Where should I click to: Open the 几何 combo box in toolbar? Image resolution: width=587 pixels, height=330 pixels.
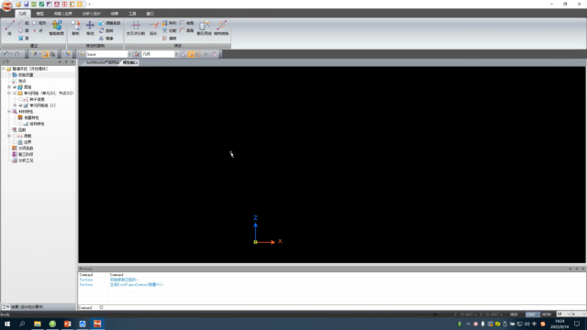point(176,54)
